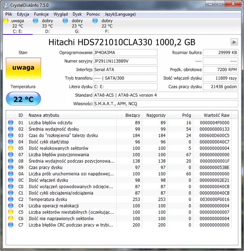The image size is (244, 251).
Task: Click the Rozmiar bufora value 29999 KB
Action: pos(221,53)
